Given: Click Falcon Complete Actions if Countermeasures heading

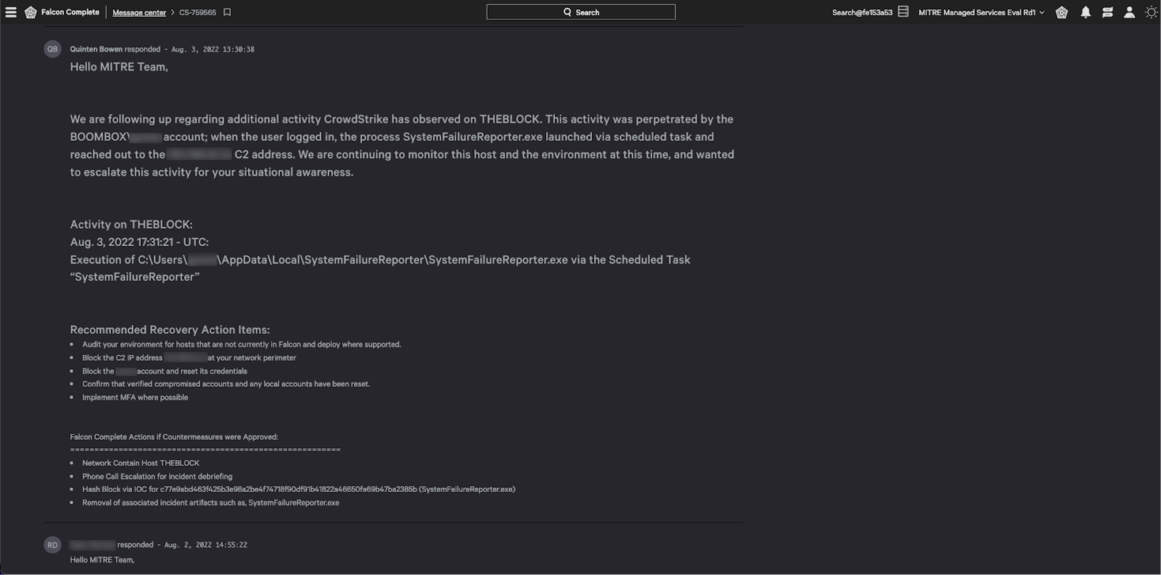Looking at the screenshot, I should coord(174,437).
